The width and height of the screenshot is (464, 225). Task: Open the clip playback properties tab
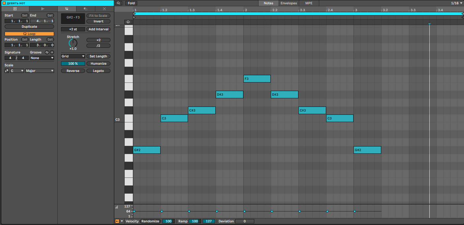click(x=15, y=9)
